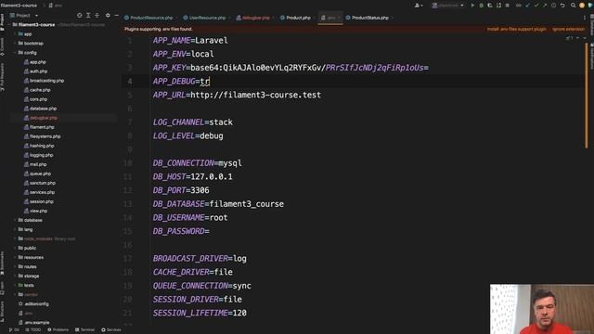
Task: Open filament.php in project tree
Action: pyautogui.click(x=42, y=127)
